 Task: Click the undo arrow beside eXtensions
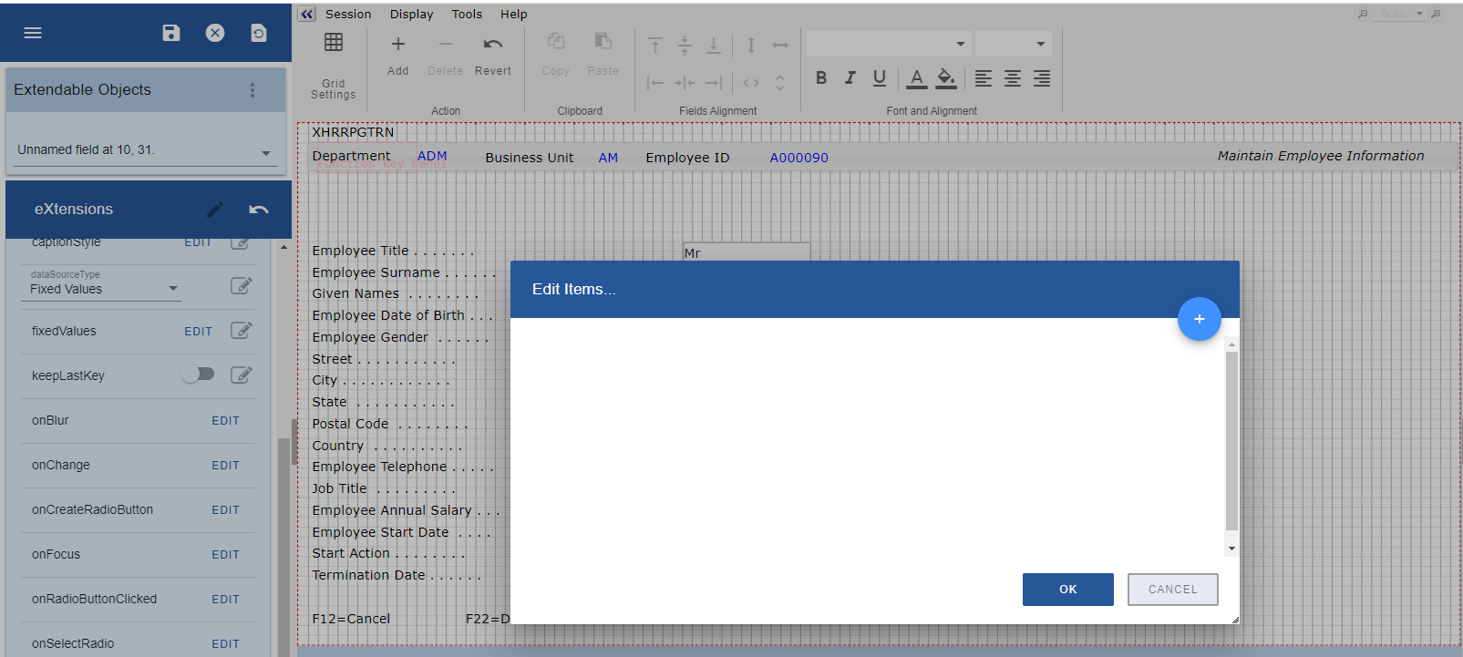coord(259,210)
